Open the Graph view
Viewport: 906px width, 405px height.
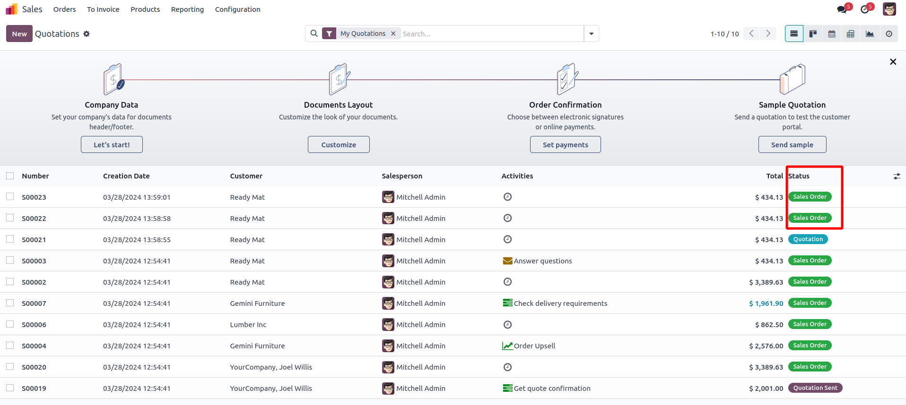tap(870, 34)
